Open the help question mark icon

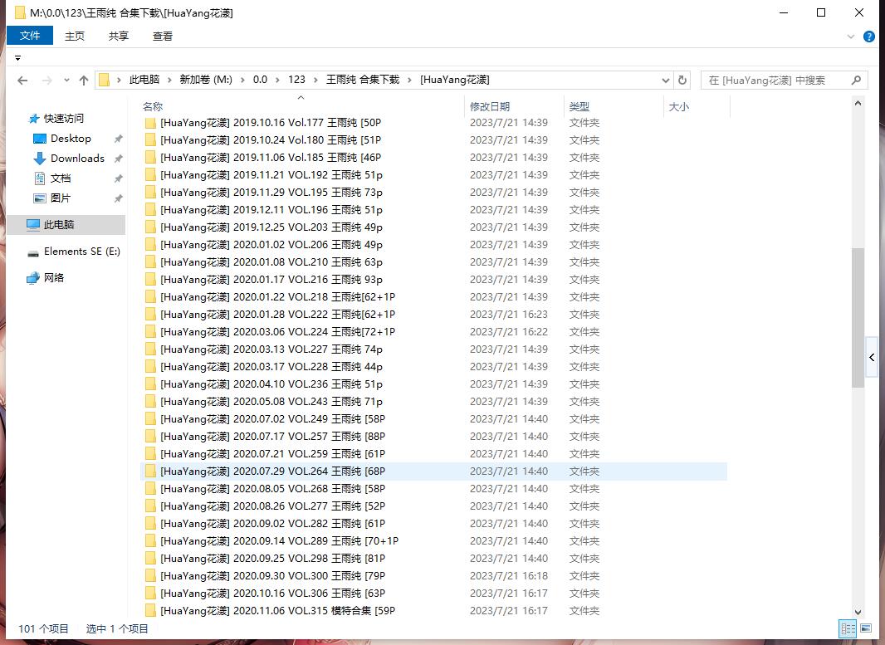(x=869, y=37)
